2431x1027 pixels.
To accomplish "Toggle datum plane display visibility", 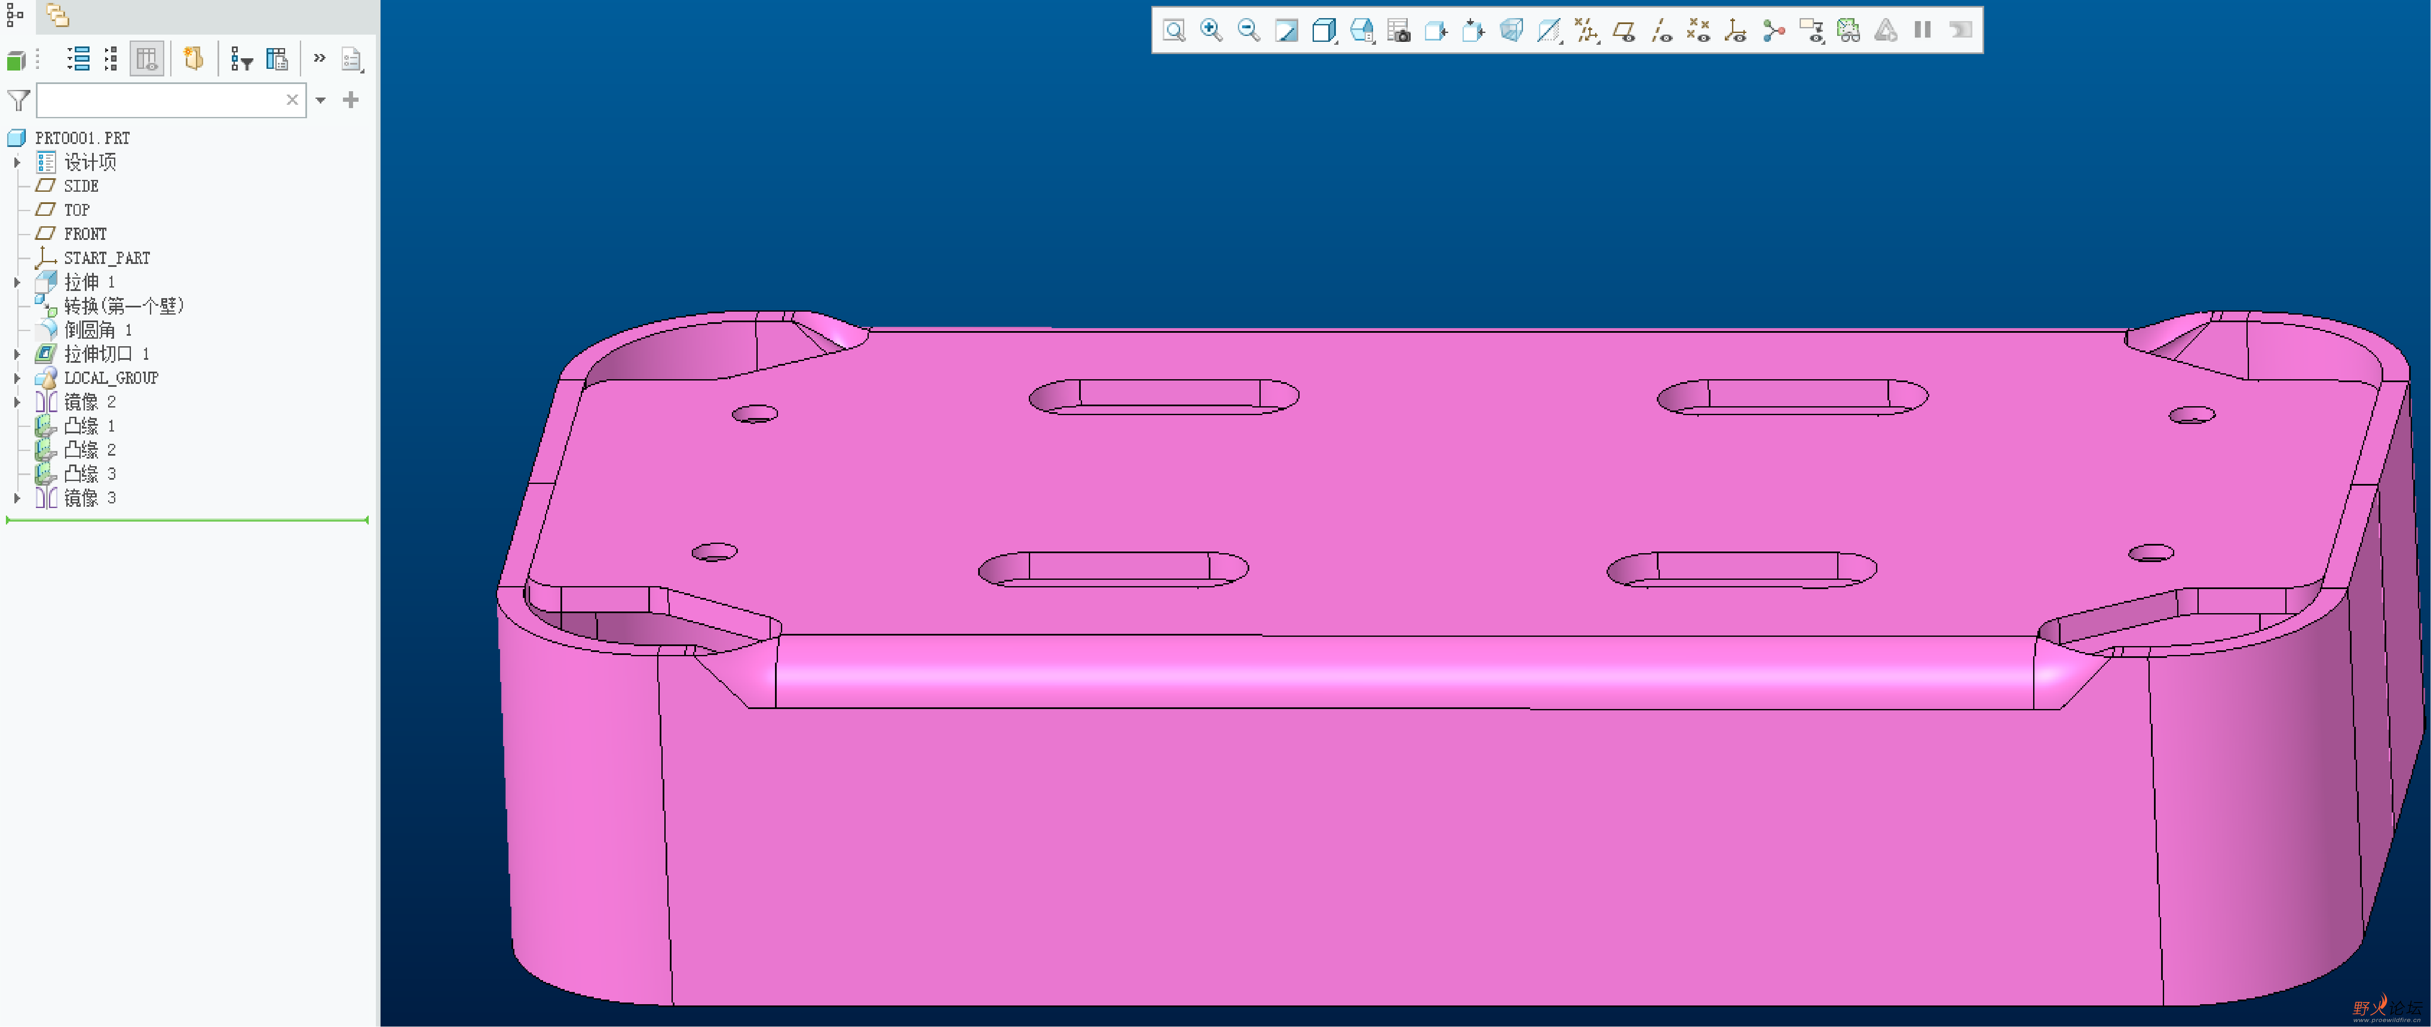I will (x=1624, y=30).
